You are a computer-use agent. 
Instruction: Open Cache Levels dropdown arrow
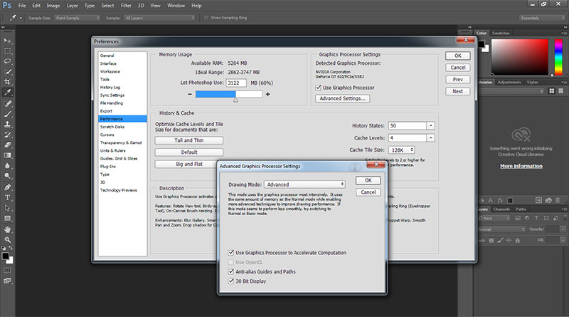pos(431,137)
